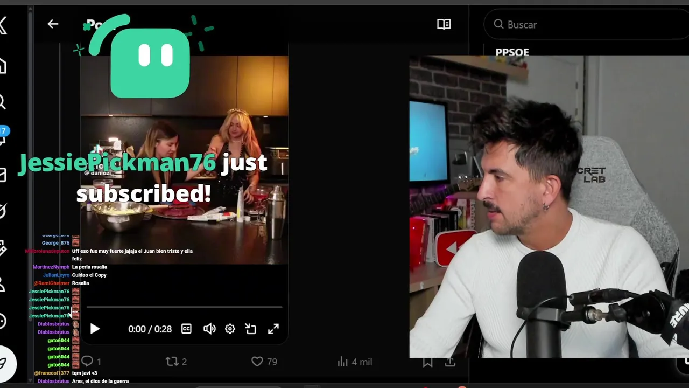The width and height of the screenshot is (689, 388).
Task: Go back with the left arrow
Action: point(53,24)
